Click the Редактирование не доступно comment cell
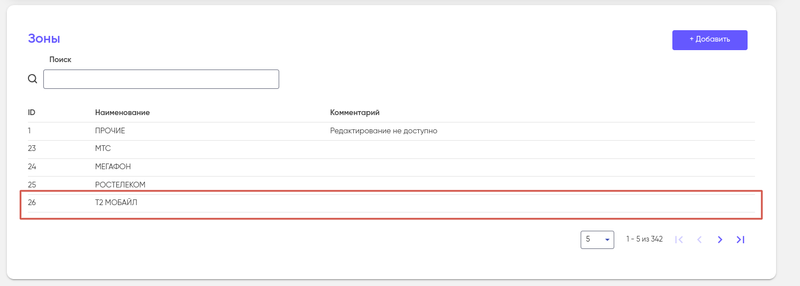The image size is (800, 286). coord(383,131)
